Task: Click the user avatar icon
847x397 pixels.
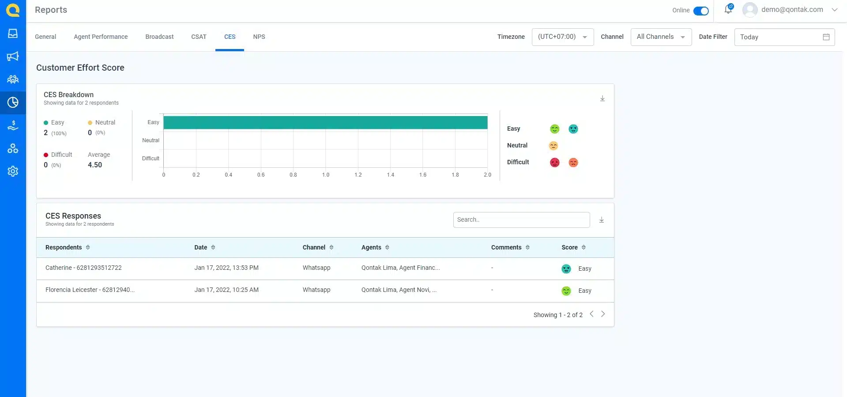Action: click(x=750, y=10)
